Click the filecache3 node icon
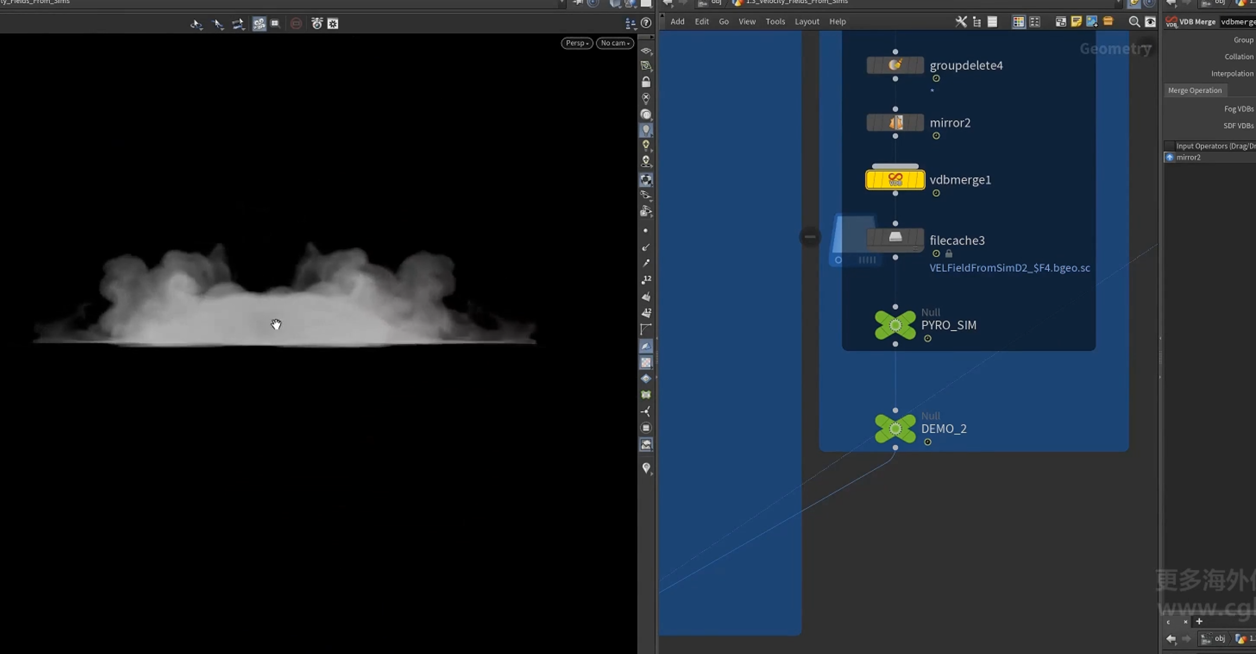This screenshot has height=654, width=1256. tap(895, 238)
